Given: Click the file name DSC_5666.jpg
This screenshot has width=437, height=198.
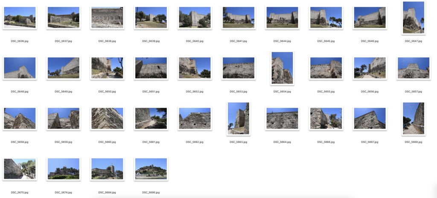Looking at the screenshot, I should pos(326,142).
